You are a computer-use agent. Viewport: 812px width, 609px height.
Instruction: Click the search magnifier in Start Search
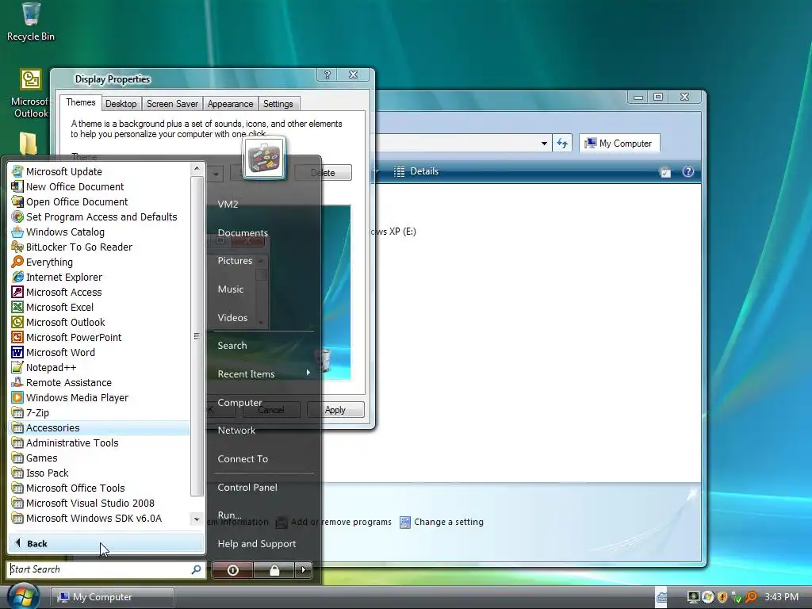[197, 569]
